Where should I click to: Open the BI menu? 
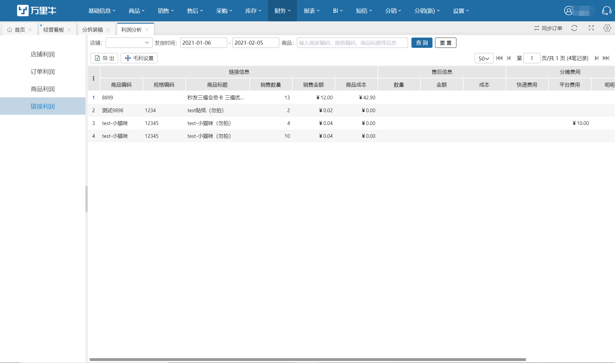pos(338,11)
